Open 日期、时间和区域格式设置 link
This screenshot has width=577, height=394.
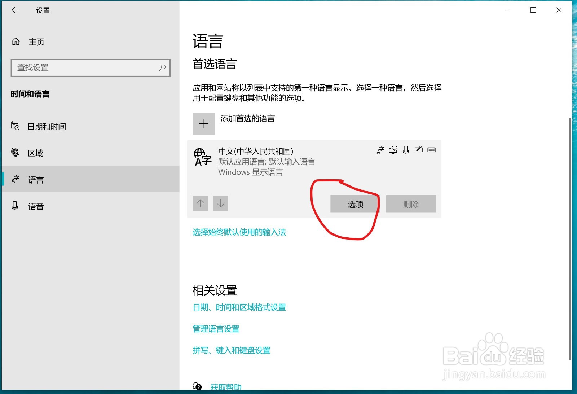click(x=239, y=307)
